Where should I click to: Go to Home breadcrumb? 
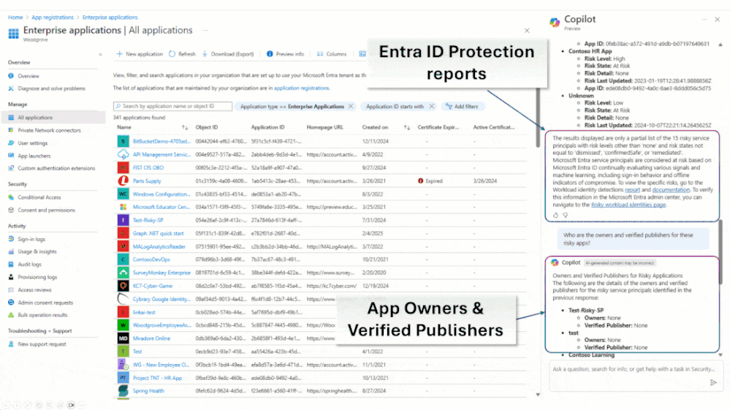tap(15, 18)
